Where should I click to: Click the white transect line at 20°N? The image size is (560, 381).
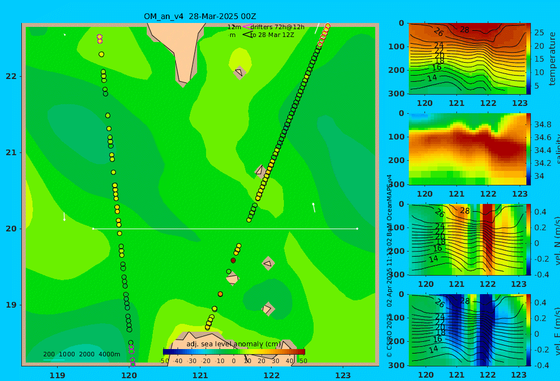pyautogui.click(x=225, y=229)
